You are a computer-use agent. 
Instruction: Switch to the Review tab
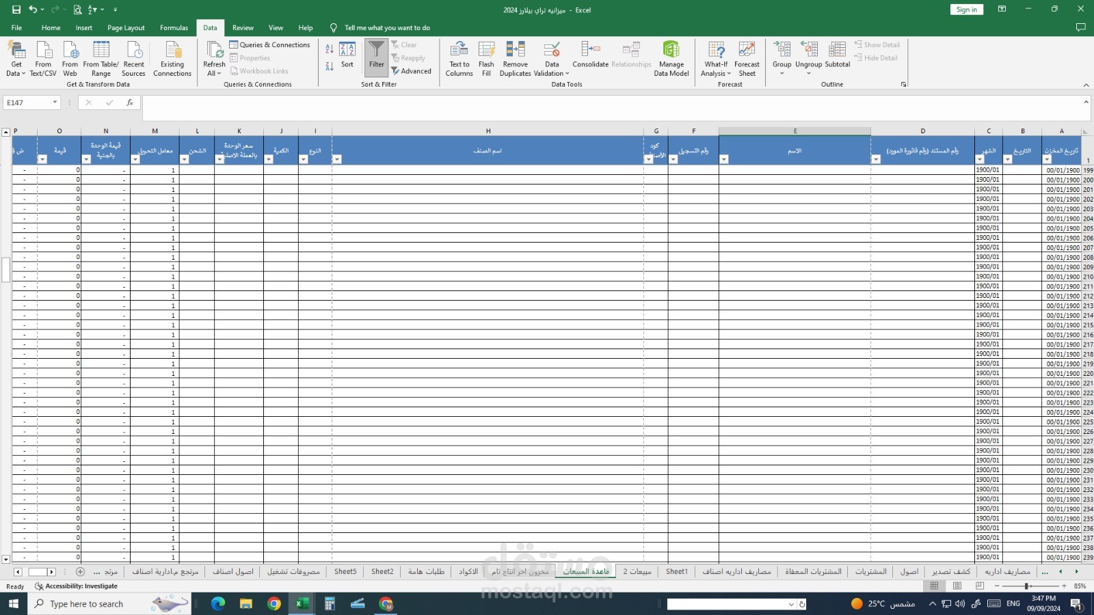coord(243,28)
